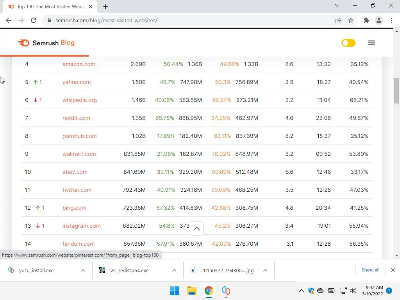Open the bing.com link

click(74, 208)
